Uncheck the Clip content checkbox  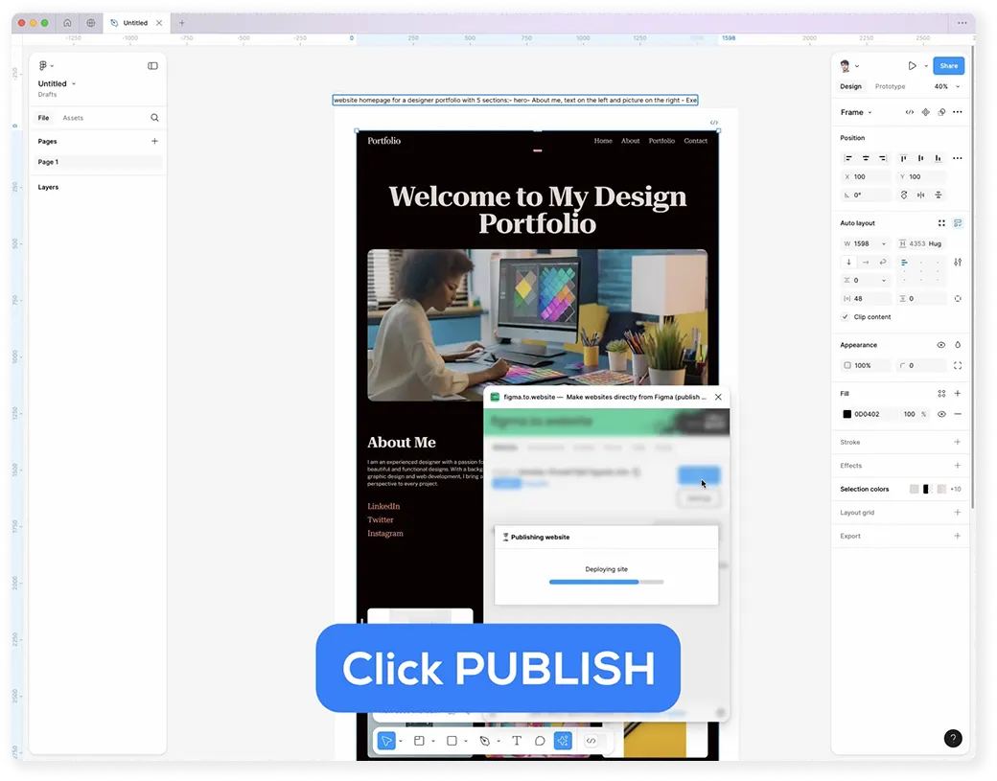[845, 316]
